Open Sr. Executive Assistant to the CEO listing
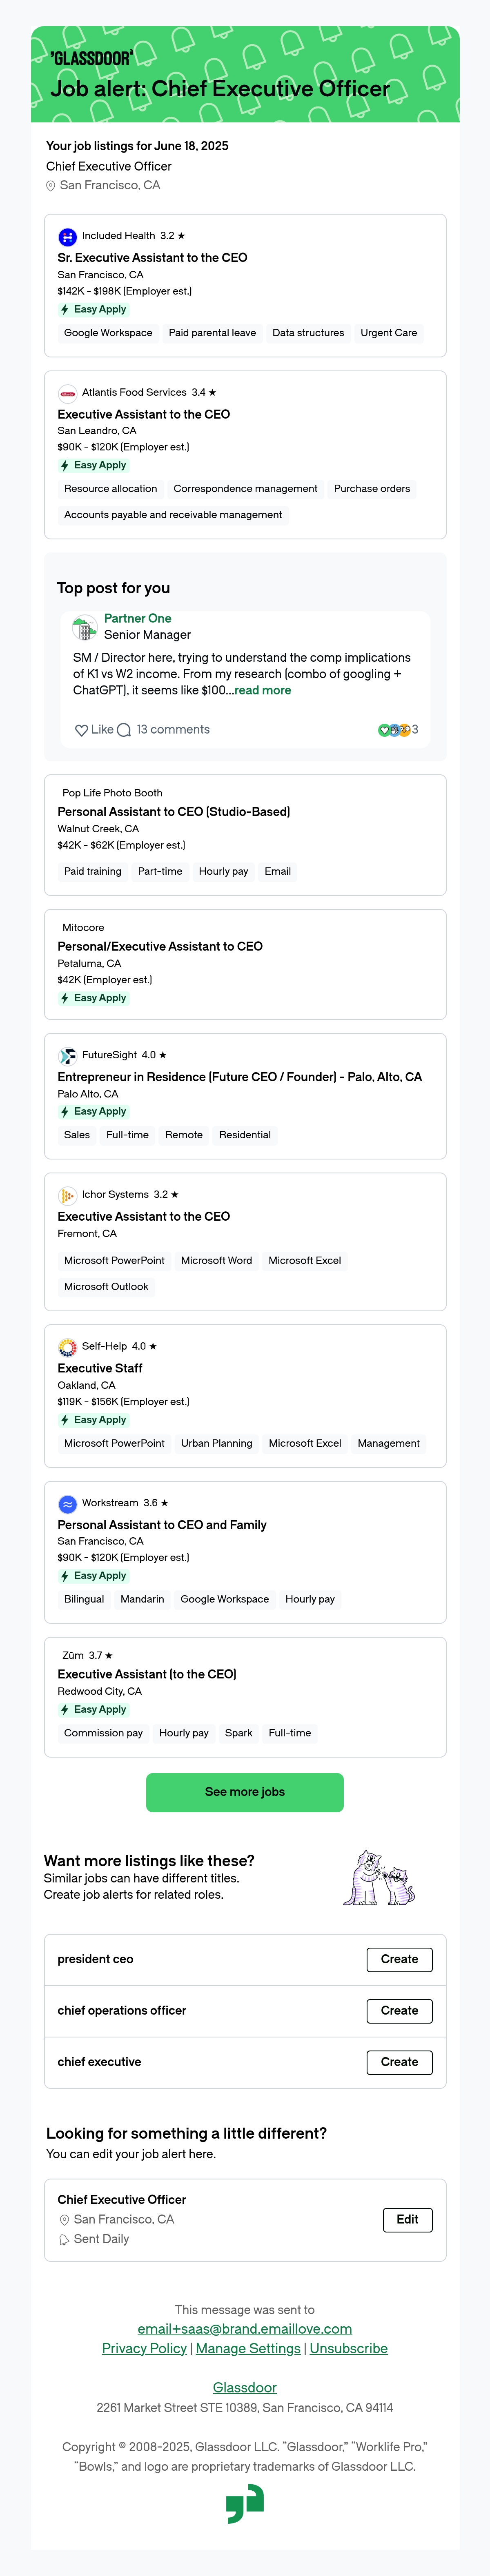 pyautogui.click(x=152, y=258)
